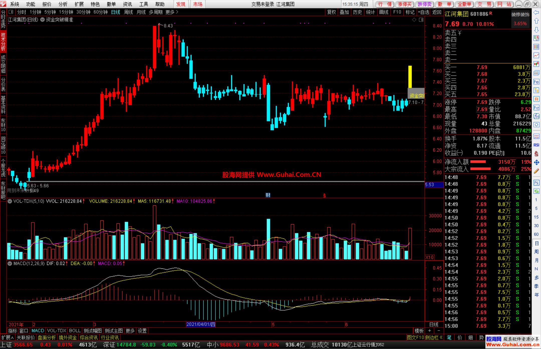Switch chart to 周线 period
541x349 pixels.
click(128, 12)
